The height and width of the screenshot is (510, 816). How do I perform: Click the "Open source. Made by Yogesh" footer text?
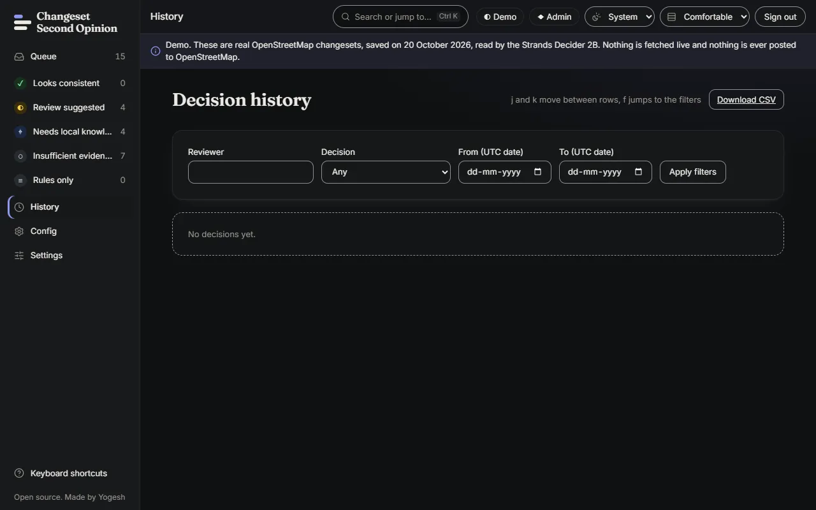69,497
